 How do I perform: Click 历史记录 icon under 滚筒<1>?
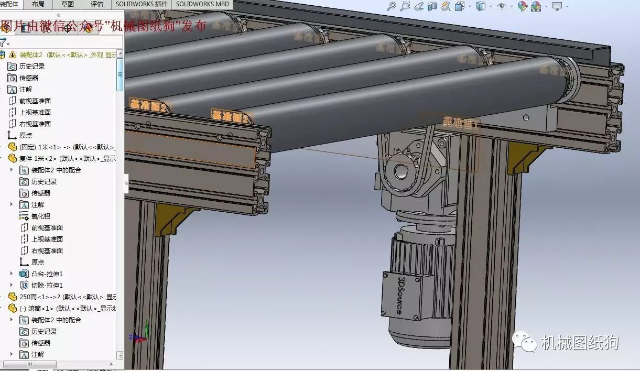(24, 331)
